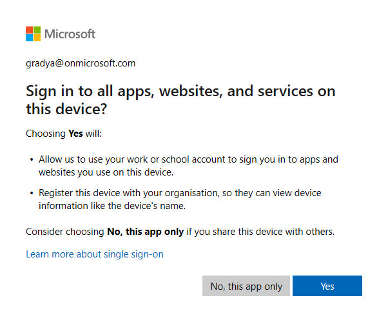Click 'if you share this device with others'

tap(260, 231)
